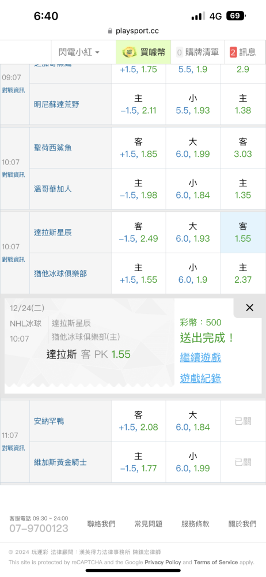
Task: Click 繼續遊戲 link
Action: coord(200,357)
